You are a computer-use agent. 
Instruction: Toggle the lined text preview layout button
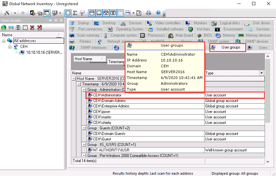pos(113,13)
